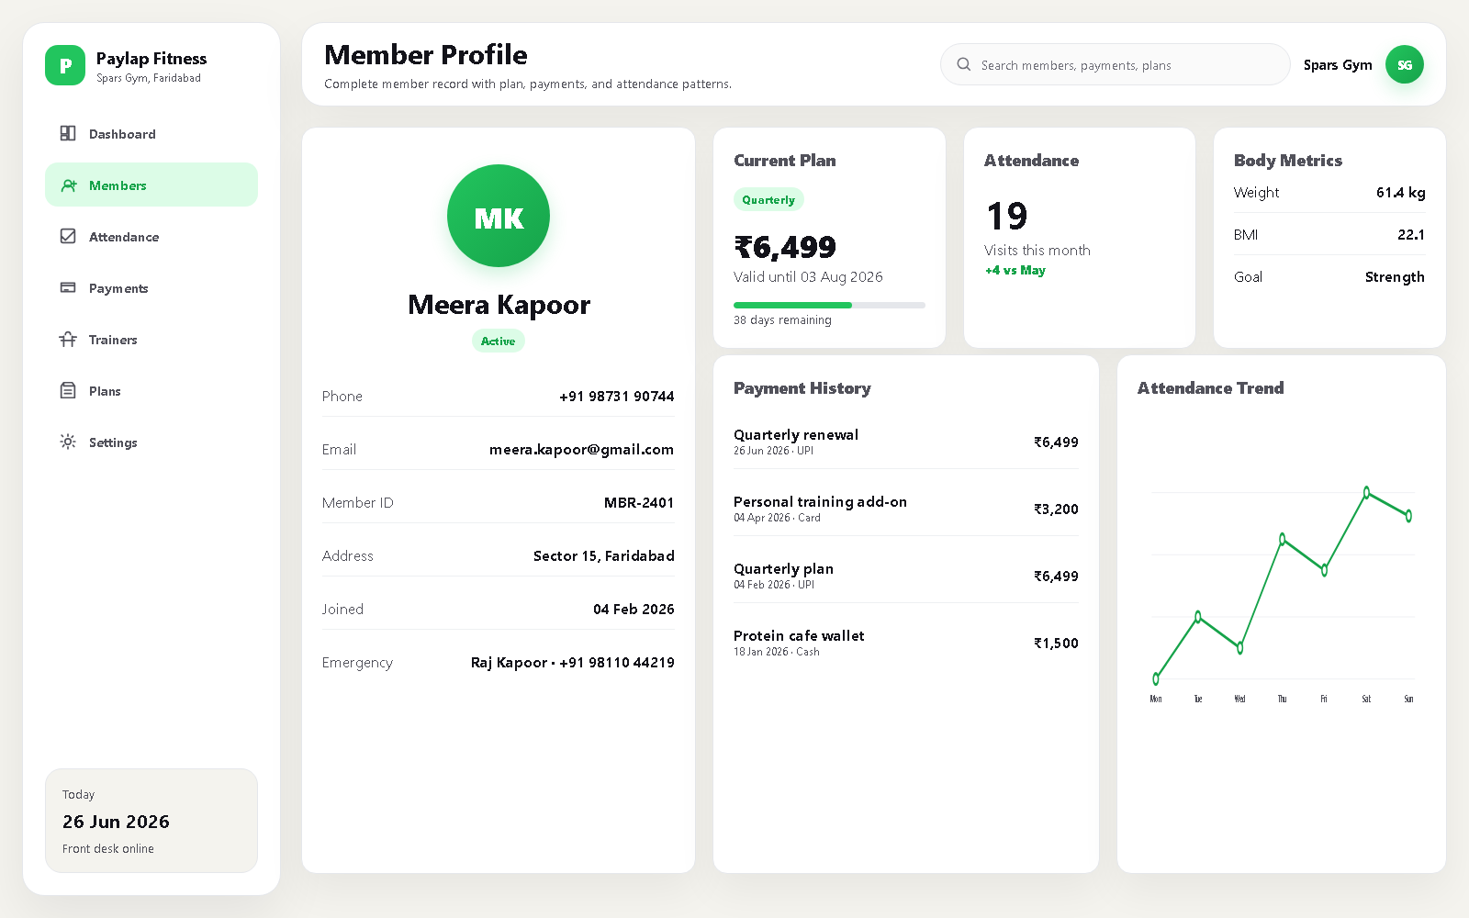Screen dimensions: 1469x918
Task: Go to Attendance in the sidebar
Action: tap(151, 236)
